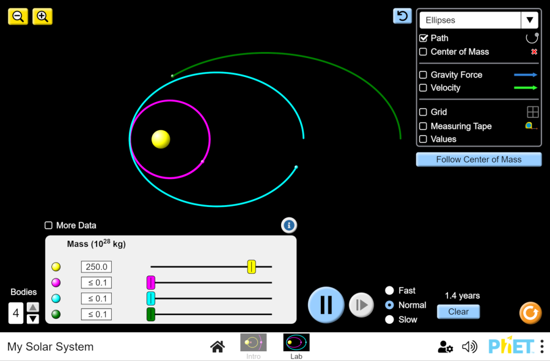Screen dimensions: 550x361
Task: Click the measuring tape icon
Action: click(531, 126)
